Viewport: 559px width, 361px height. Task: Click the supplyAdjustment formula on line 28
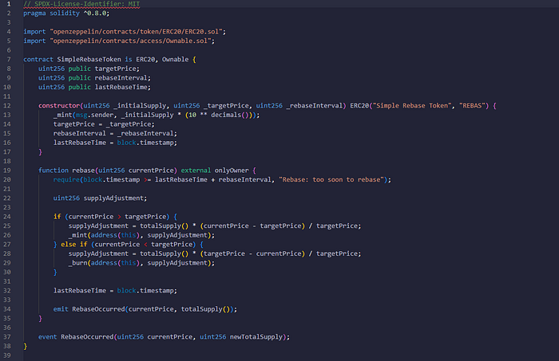pos(215,253)
